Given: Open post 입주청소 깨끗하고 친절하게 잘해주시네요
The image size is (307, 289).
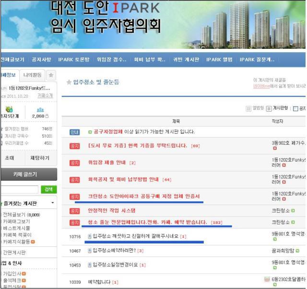Looking at the screenshot, I should point(135,236).
